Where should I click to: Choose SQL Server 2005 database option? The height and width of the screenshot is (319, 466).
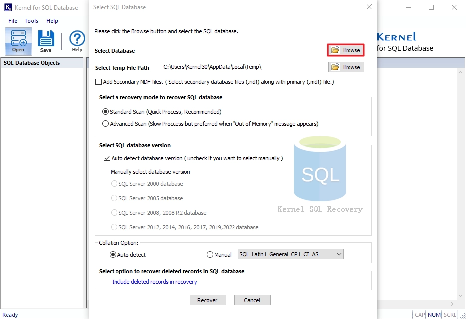[x=114, y=198]
